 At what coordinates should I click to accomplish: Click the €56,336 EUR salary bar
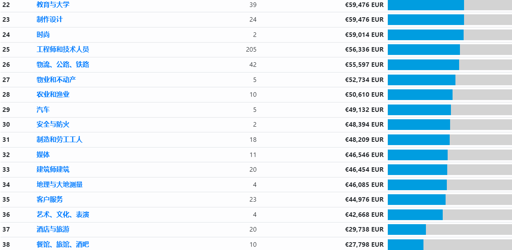click(423, 50)
